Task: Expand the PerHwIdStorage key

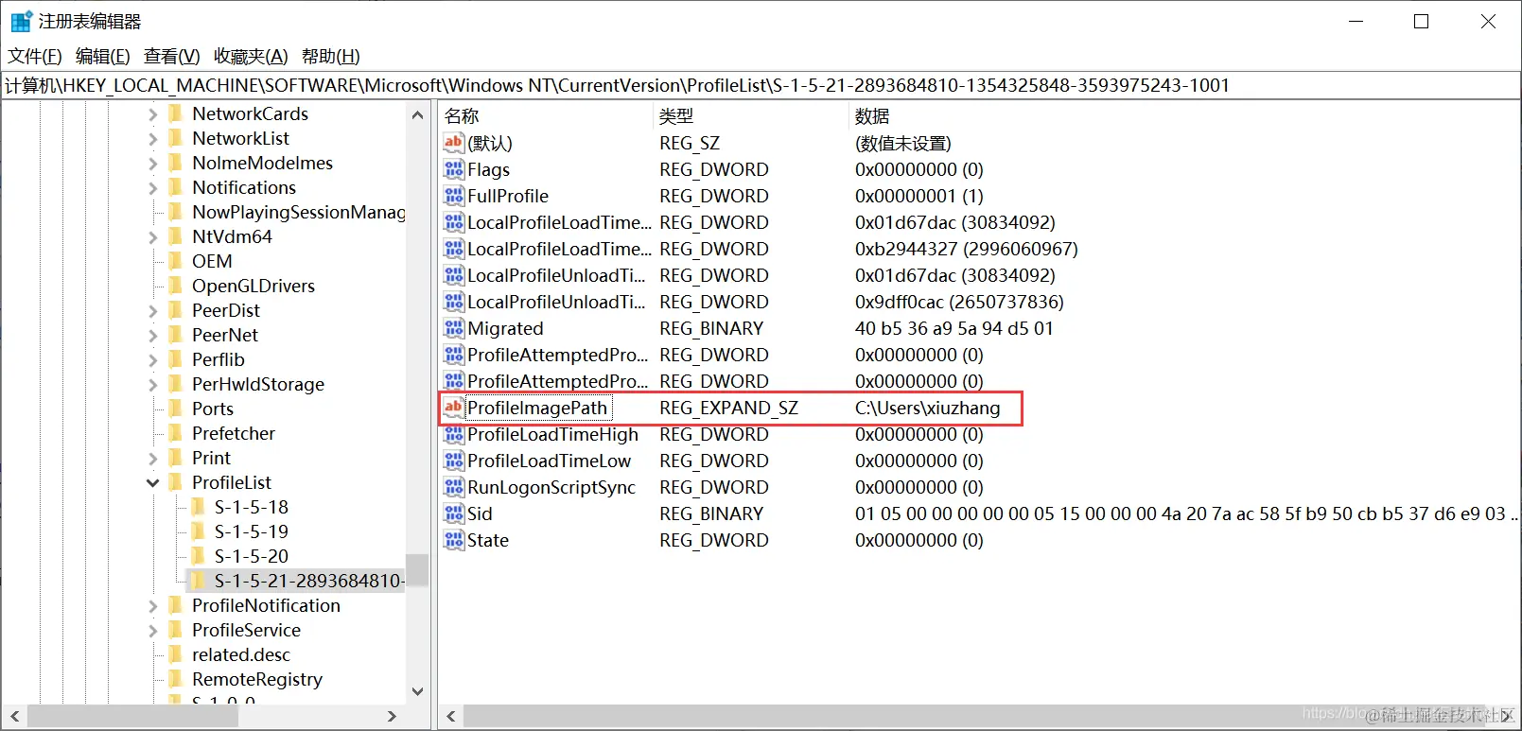Action: [x=153, y=385]
